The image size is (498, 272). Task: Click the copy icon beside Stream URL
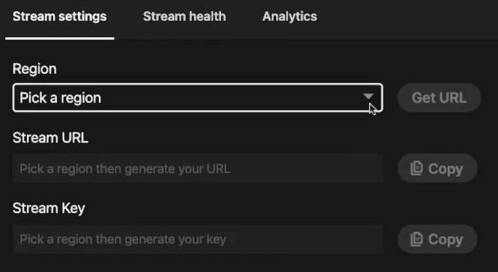pos(416,169)
